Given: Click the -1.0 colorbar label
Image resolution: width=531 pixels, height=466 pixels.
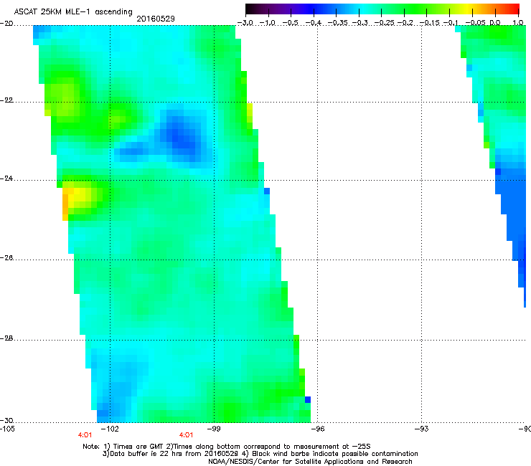Looking at the screenshot, I should click(268, 23).
